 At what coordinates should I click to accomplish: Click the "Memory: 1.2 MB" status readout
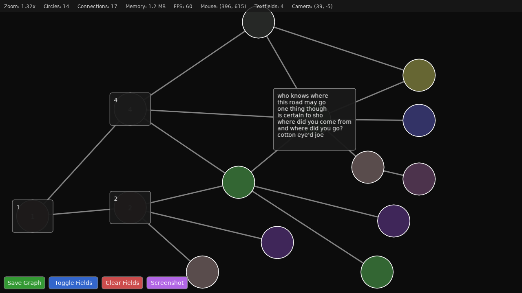click(146, 7)
